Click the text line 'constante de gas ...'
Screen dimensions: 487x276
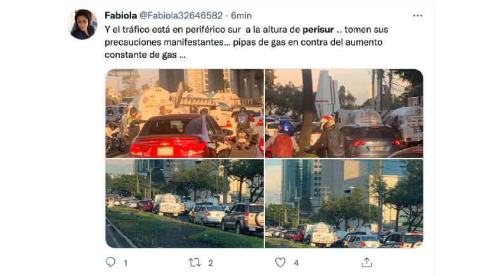pyautogui.click(x=145, y=55)
